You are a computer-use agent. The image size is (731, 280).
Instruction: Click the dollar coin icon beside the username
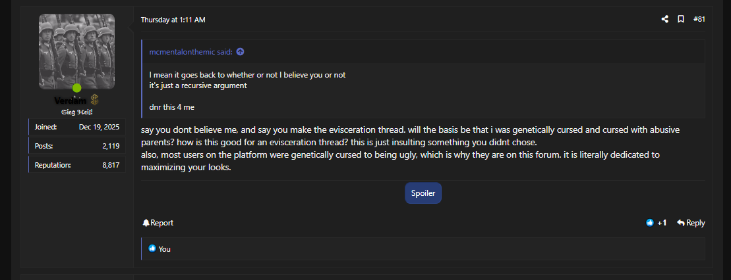click(x=95, y=100)
